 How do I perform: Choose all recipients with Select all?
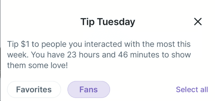pyautogui.click(x=192, y=90)
